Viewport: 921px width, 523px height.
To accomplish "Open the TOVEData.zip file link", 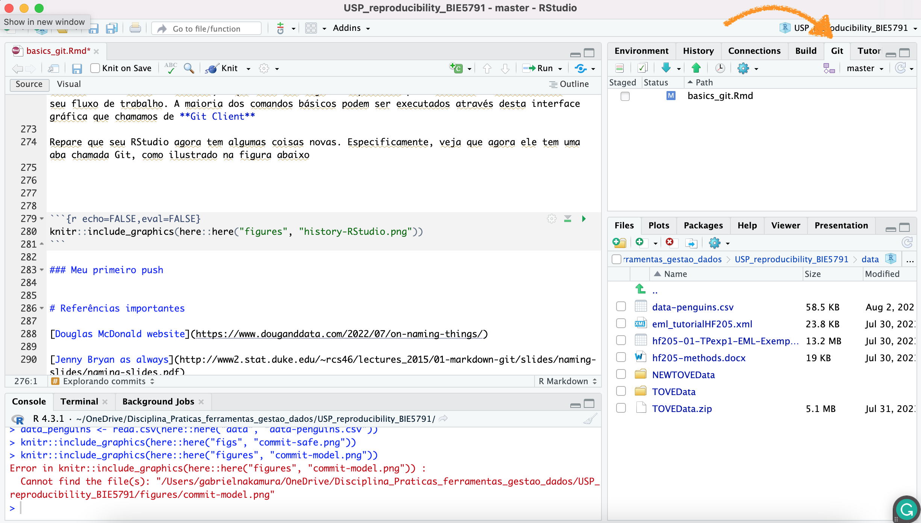I will [682, 409].
